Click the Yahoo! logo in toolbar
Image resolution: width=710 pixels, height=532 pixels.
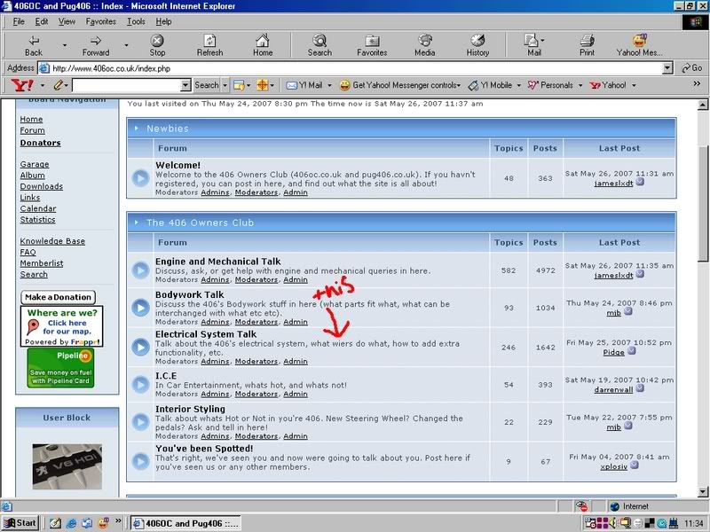[x=22, y=84]
